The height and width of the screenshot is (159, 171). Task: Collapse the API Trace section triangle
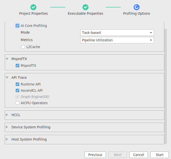click(x=7, y=78)
